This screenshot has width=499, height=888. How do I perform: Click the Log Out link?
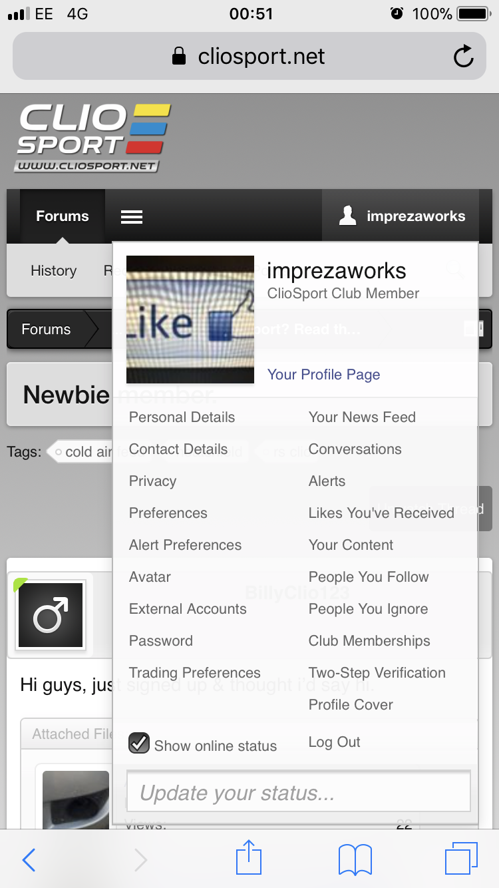334,742
